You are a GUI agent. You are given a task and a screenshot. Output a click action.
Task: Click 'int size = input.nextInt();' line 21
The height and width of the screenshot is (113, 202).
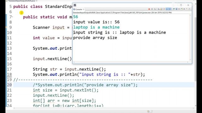click(66, 90)
